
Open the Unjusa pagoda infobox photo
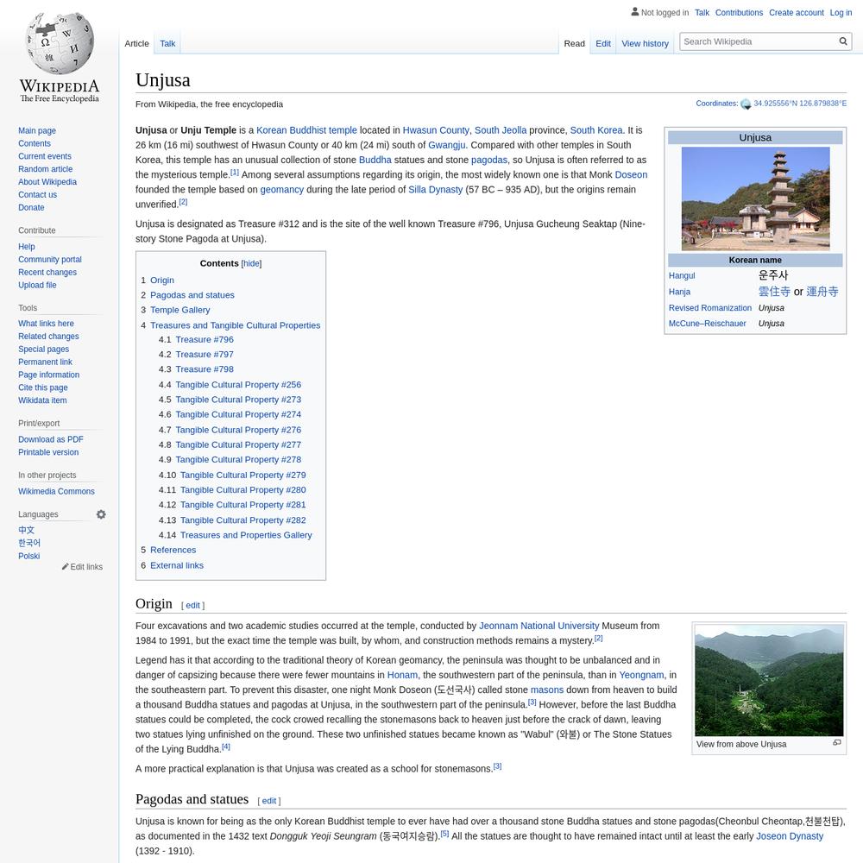(x=755, y=198)
